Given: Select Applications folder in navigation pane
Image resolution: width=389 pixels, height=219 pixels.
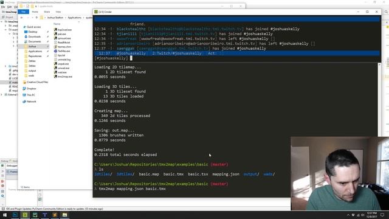Looking at the screenshot, I should 35,51.
